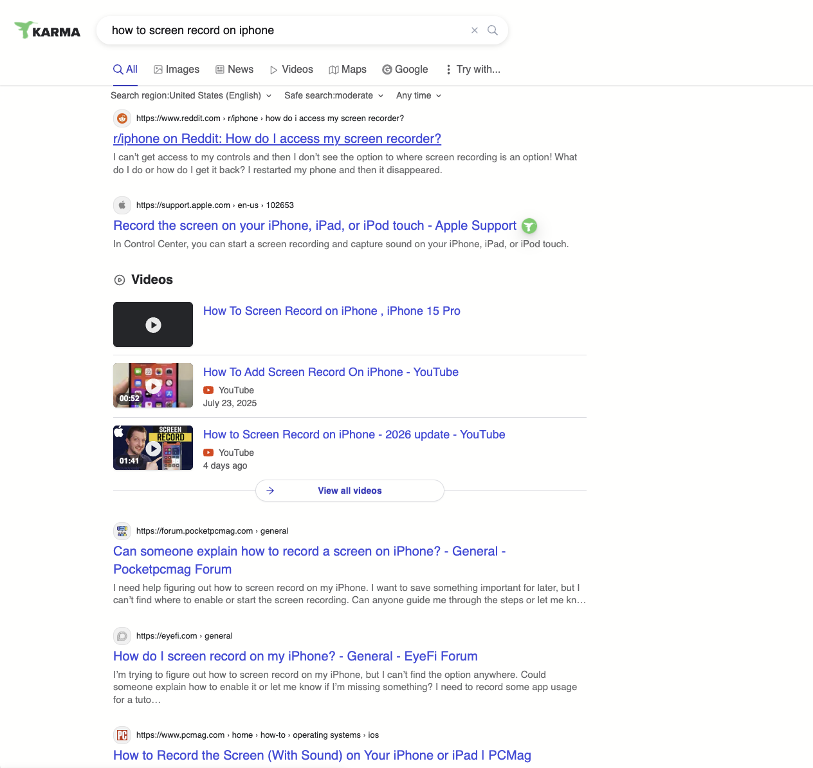Screen dimensions: 813x768
Task: Select the All results tab
Action: [x=125, y=70]
